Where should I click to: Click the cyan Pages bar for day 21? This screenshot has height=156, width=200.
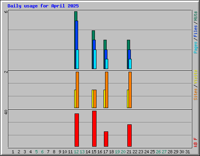130,64
